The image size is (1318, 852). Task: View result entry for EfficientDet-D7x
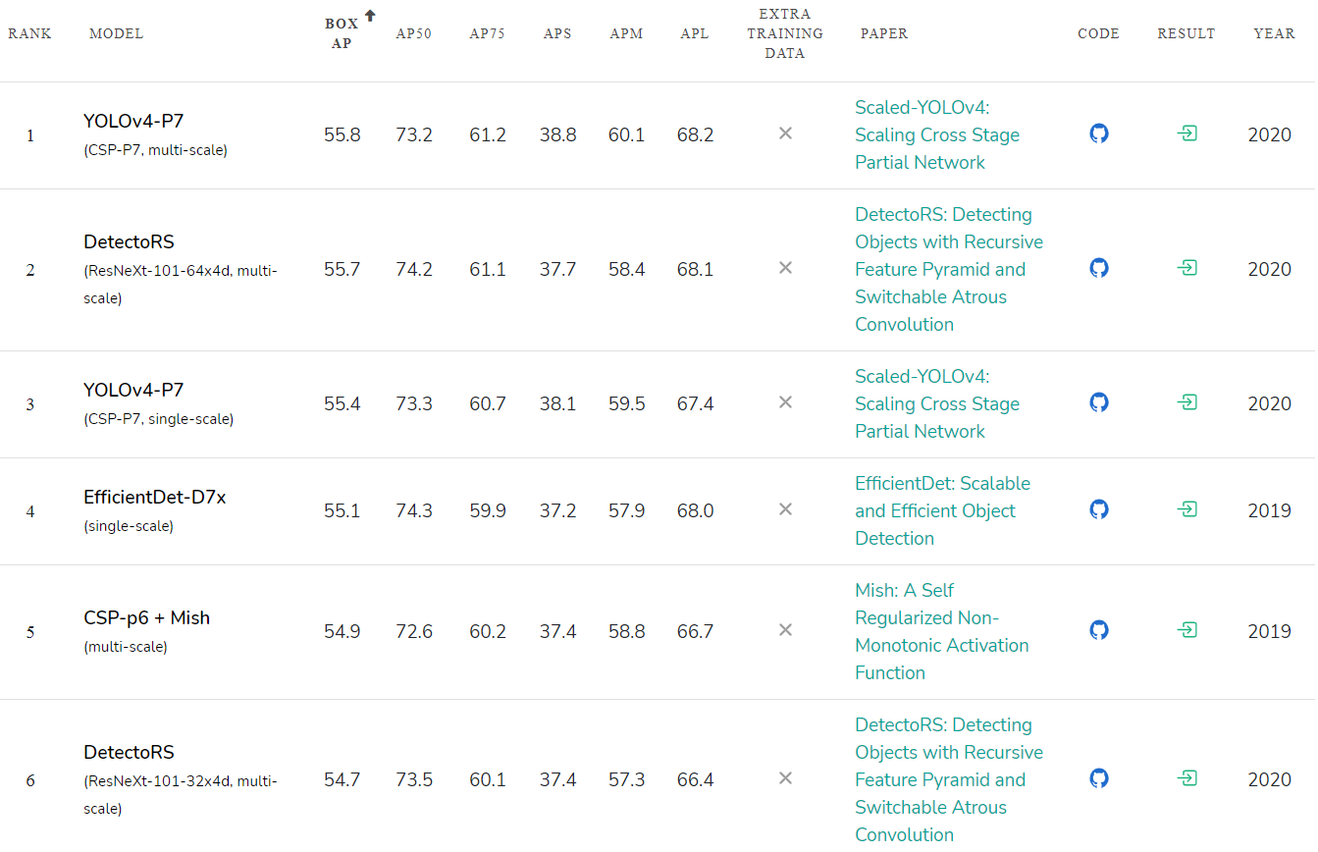pos(1186,509)
